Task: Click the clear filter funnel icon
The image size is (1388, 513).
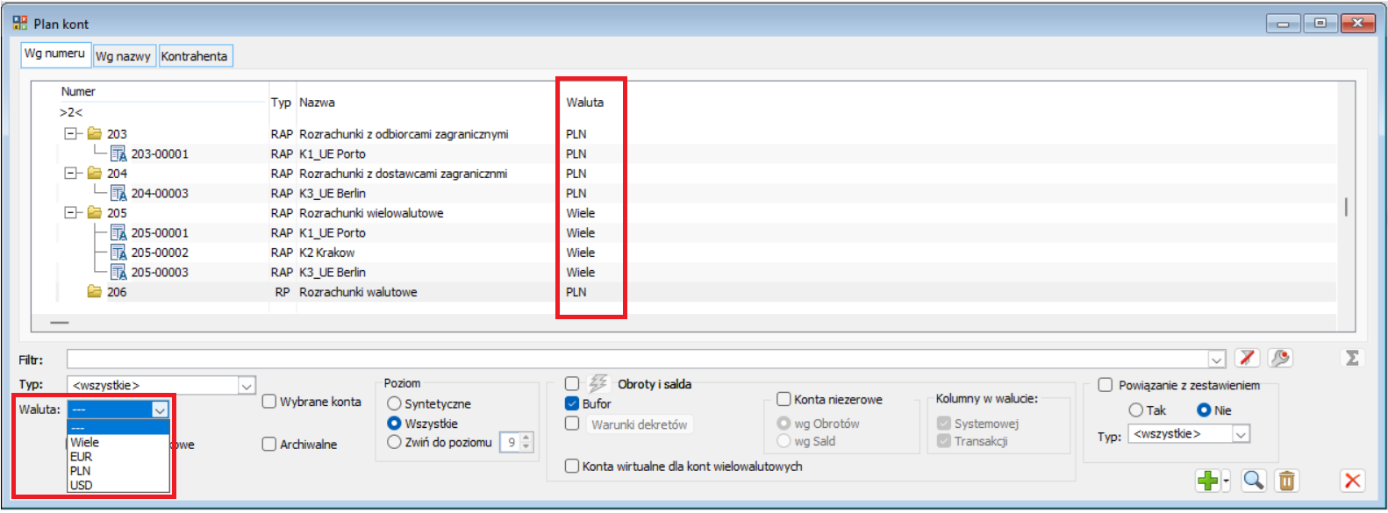Action: [x=1247, y=358]
